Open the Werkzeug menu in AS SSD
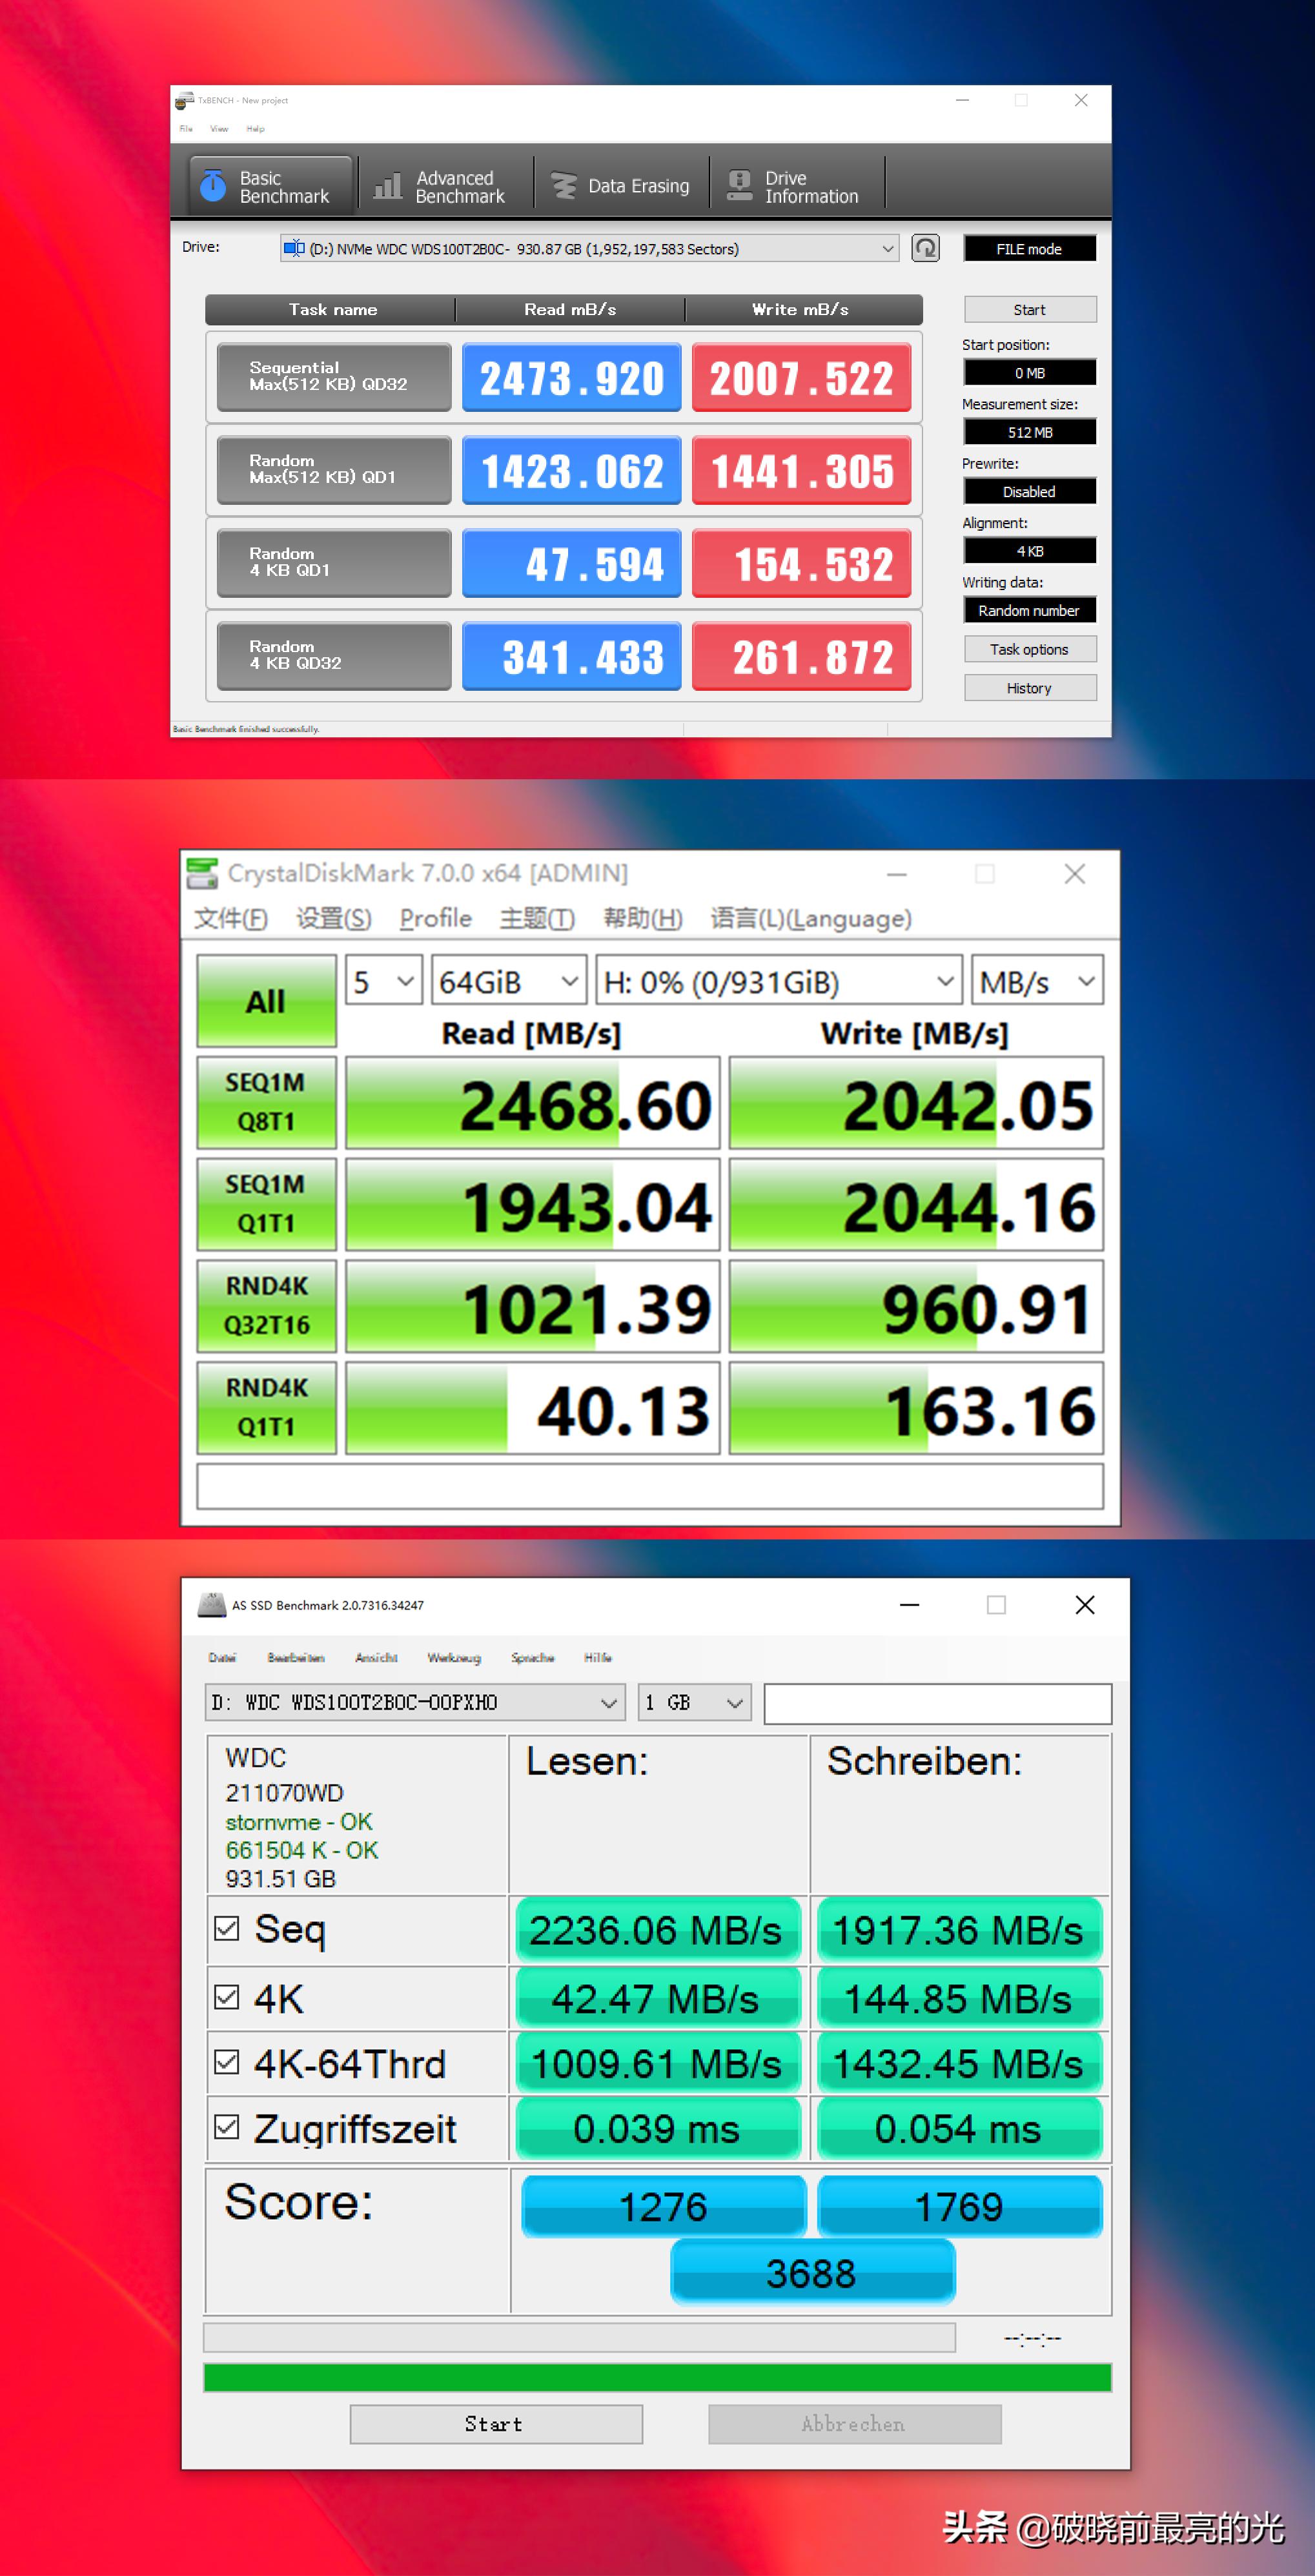This screenshot has width=1315, height=2576. 453,1657
